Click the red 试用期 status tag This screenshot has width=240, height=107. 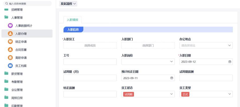tap(128, 94)
